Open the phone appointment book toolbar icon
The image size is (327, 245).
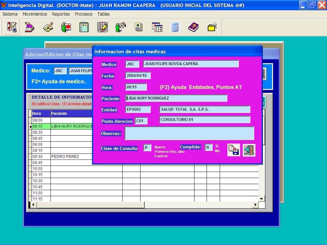click(x=12, y=27)
